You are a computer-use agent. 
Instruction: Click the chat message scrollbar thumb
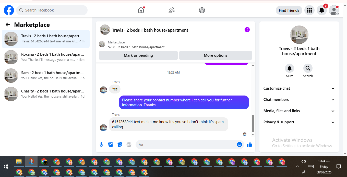[253, 123]
